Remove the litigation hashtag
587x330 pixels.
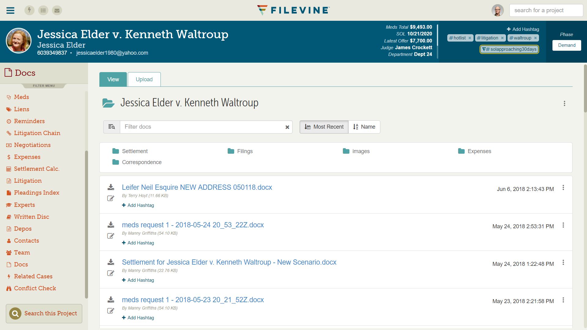503,38
